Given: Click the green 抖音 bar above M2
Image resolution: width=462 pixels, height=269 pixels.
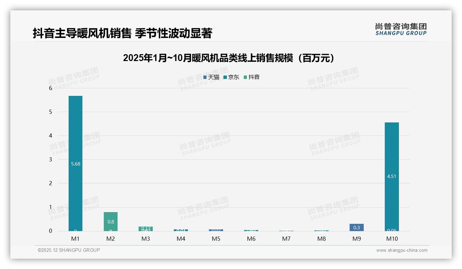Looking at the screenshot, I should coord(110,221).
